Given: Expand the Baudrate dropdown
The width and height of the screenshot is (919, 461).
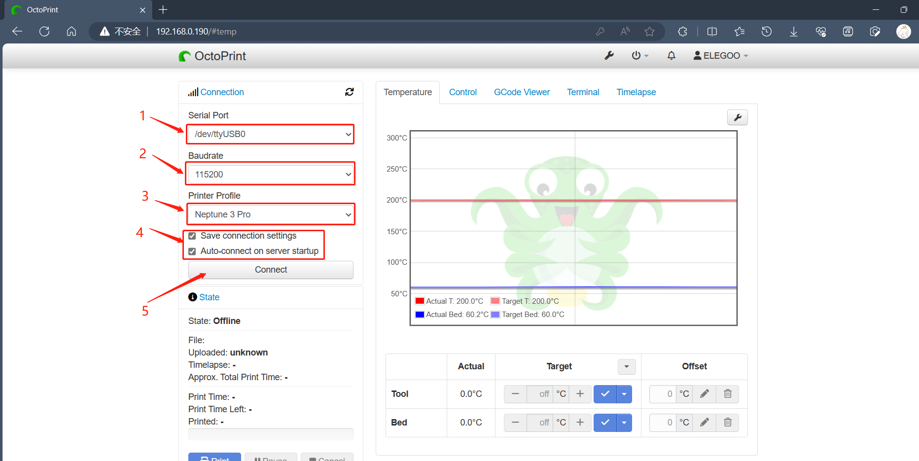Looking at the screenshot, I should [270, 175].
